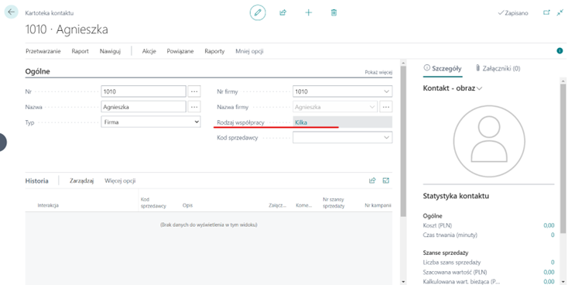Expand the Kontakt - obraz chevron
585x285 pixels.
pyautogui.click(x=480, y=88)
